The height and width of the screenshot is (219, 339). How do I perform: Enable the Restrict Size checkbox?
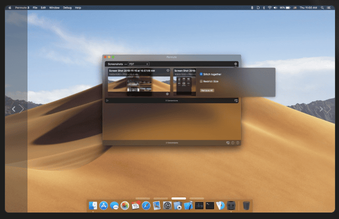[x=201, y=81]
